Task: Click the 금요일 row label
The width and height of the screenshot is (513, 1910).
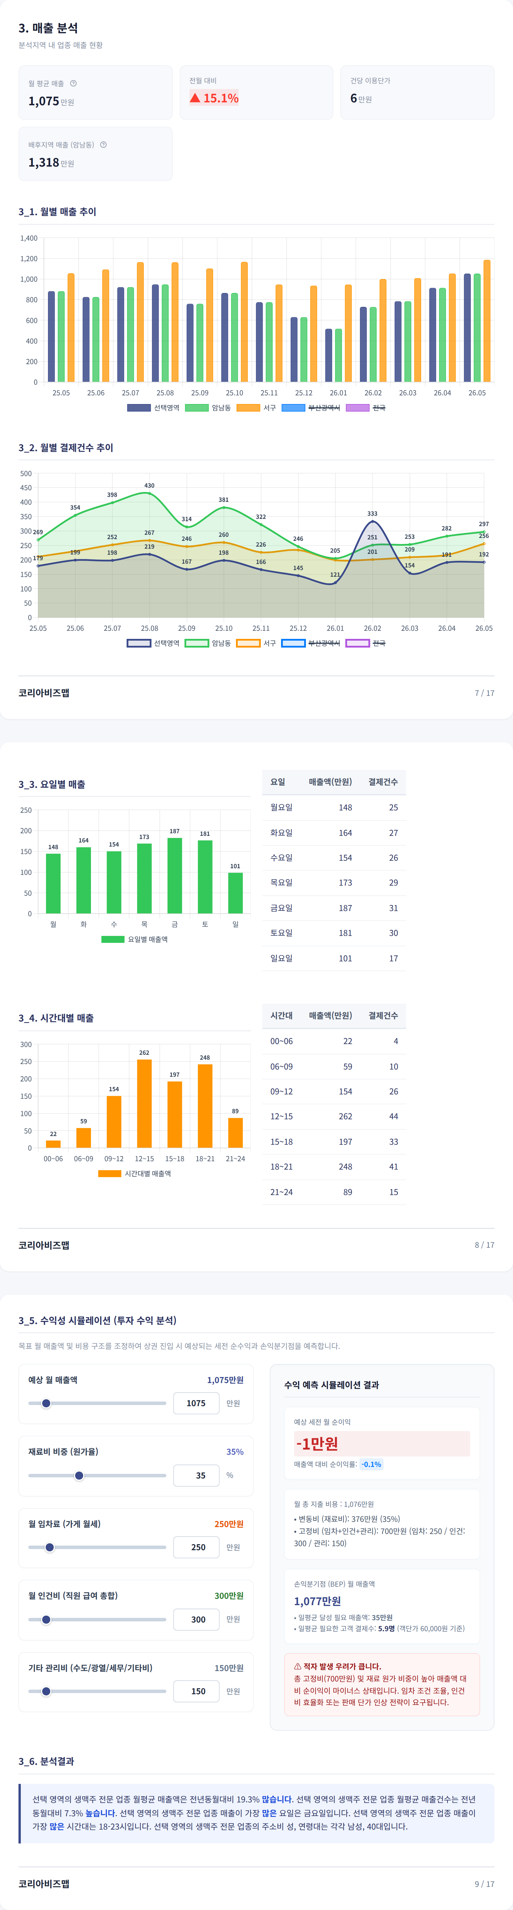Action: [x=281, y=908]
